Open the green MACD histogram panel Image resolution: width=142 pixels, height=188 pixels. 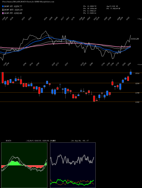(x=24, y=165)
